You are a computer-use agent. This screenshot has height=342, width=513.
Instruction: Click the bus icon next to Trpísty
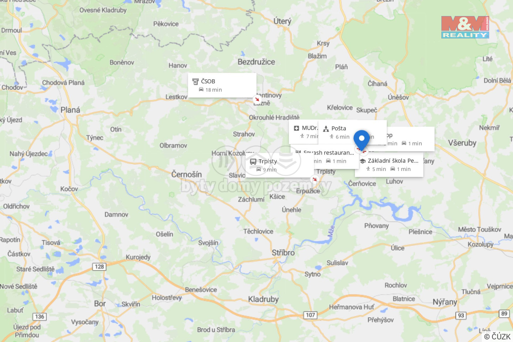[x=253, y=161]
